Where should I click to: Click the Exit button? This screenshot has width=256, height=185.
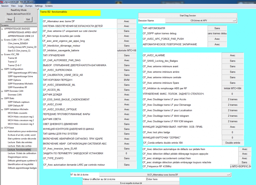point(28,19)
